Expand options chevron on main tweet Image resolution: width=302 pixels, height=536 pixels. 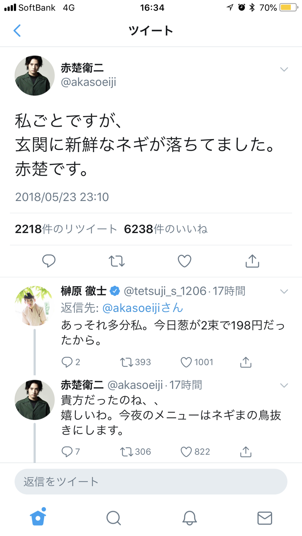pos(284,69)
